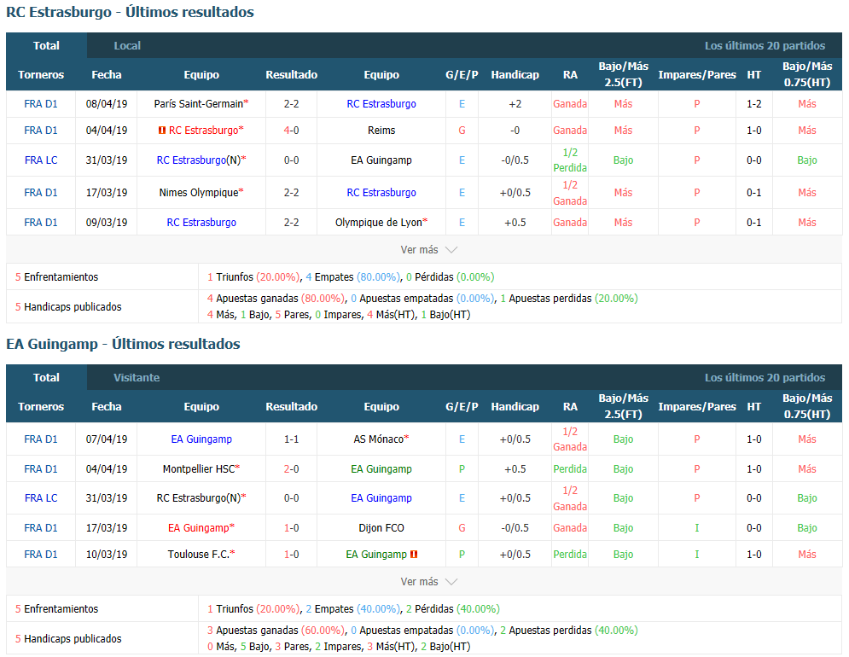Click the 'RC Estrasburgo - Últimos resultados' heading
Image resolution: width=849 pixels, height=657 pixels.
(x=130, y=12)
